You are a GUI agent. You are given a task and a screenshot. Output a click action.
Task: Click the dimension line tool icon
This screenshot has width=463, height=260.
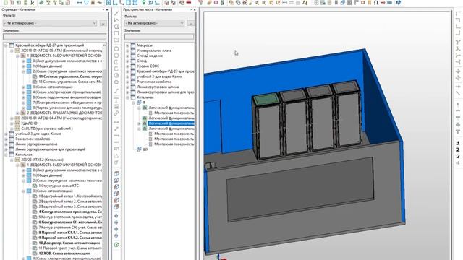(116, 122)
